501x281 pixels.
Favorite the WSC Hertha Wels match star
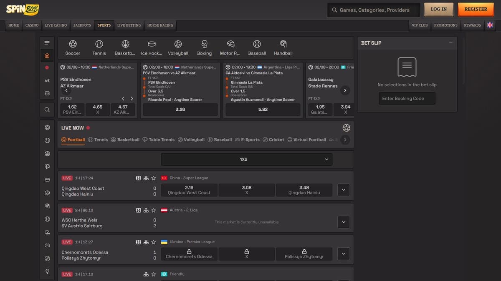[153, 210]
